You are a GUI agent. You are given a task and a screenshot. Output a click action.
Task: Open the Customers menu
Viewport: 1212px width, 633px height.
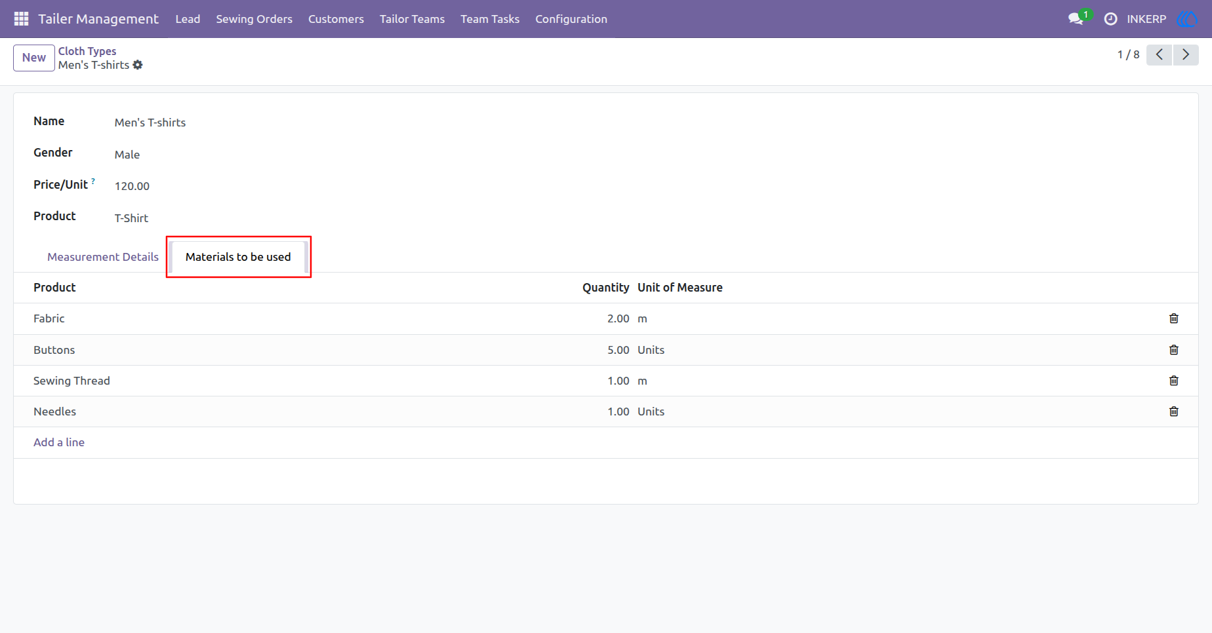tap(336, 19)
